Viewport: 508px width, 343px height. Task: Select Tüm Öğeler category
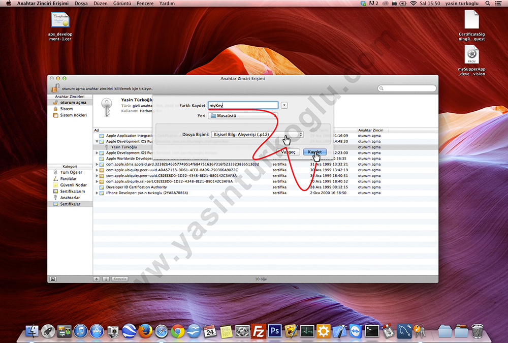tap(70, 172)
